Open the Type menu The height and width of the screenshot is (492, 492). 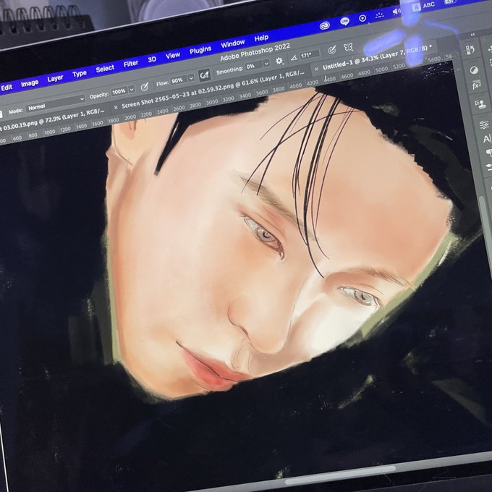[80, 74]
